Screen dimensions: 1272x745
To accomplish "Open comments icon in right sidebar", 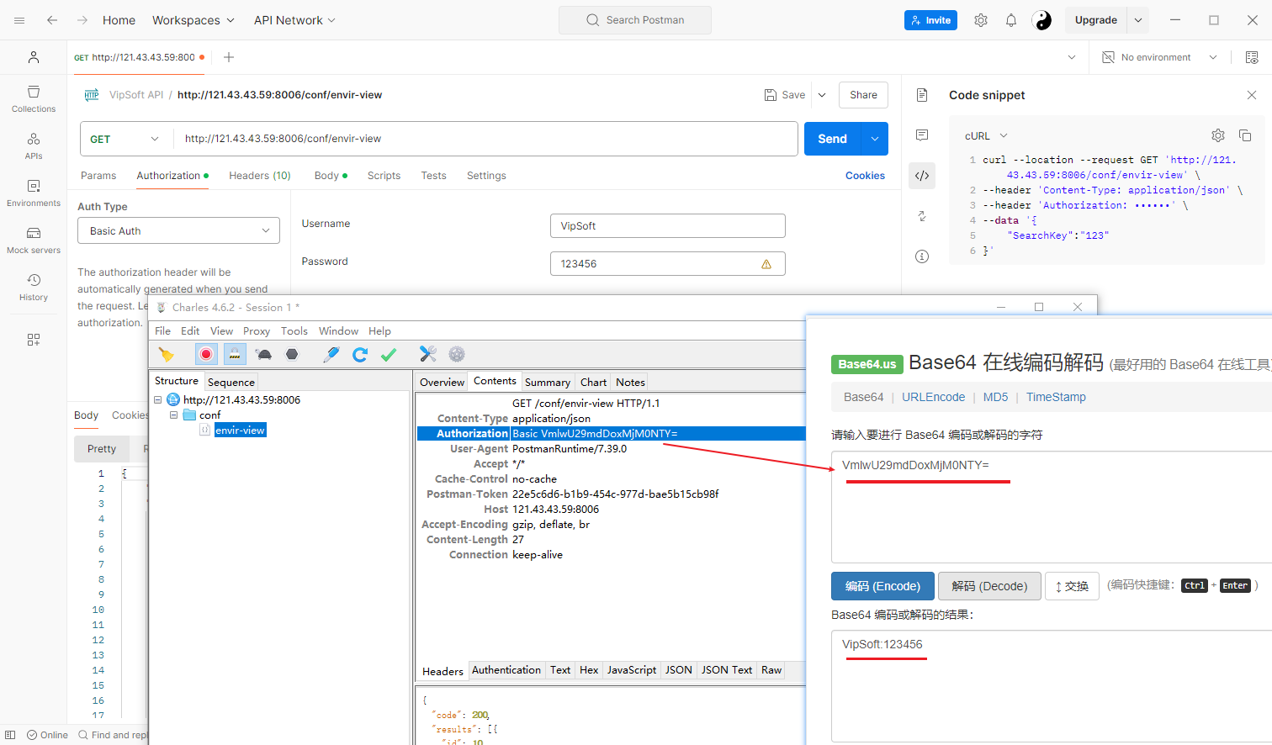I will 922,135.
